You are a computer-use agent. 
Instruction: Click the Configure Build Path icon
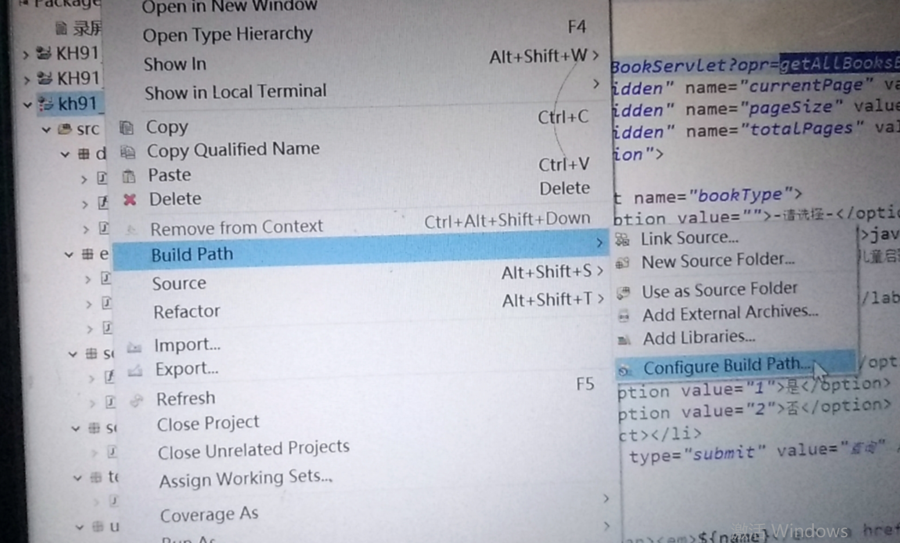click(x=624, y=371)
